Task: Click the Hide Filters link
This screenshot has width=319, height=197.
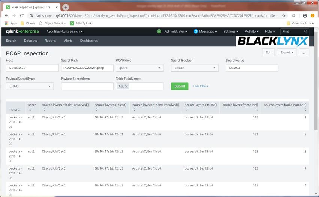Action: [200, 86]
